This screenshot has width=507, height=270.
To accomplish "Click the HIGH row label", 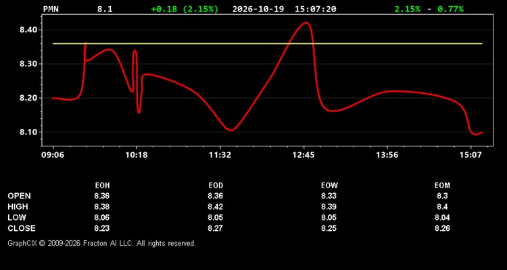I will pyautogui.click(x=18, y=207).
